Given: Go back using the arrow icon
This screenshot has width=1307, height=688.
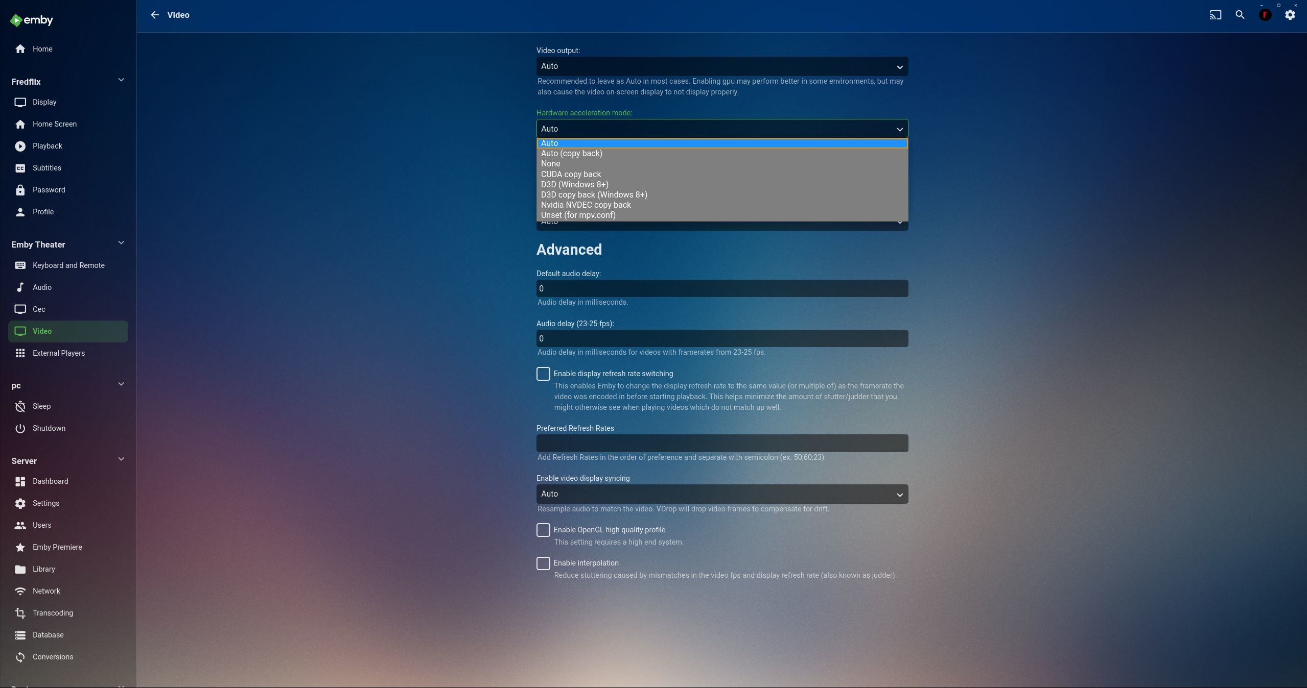Looking at the screenshot, I should pyautogui.click(x=155, y=15).
